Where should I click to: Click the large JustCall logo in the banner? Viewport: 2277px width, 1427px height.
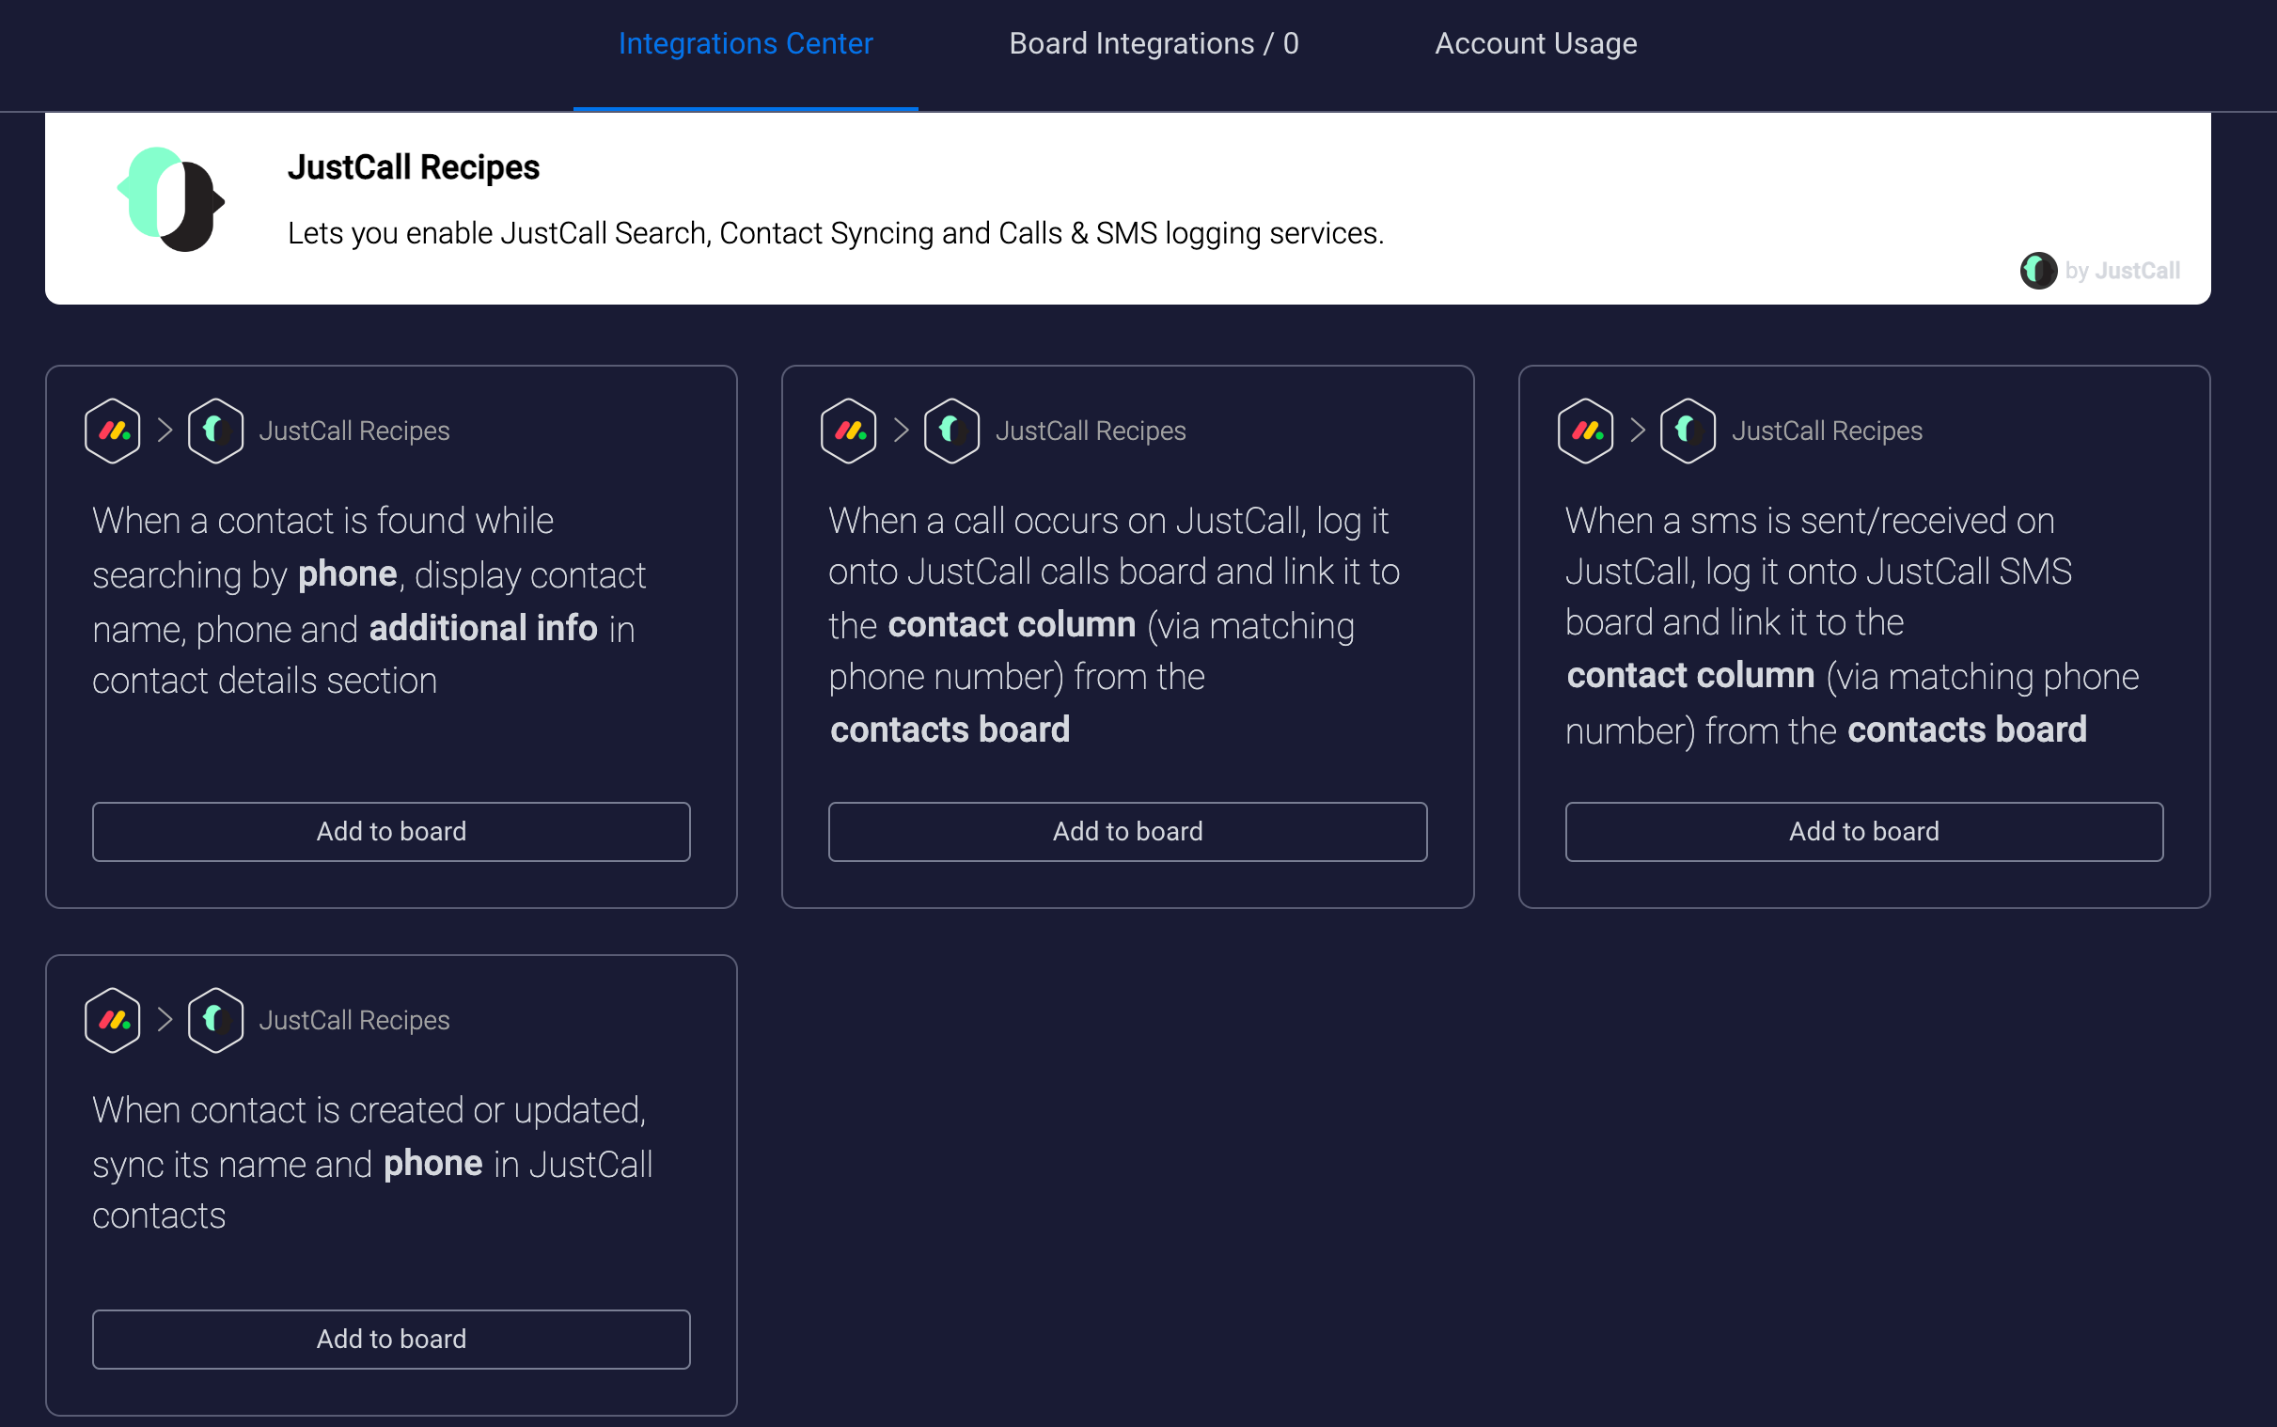click(x=171, y=199)
